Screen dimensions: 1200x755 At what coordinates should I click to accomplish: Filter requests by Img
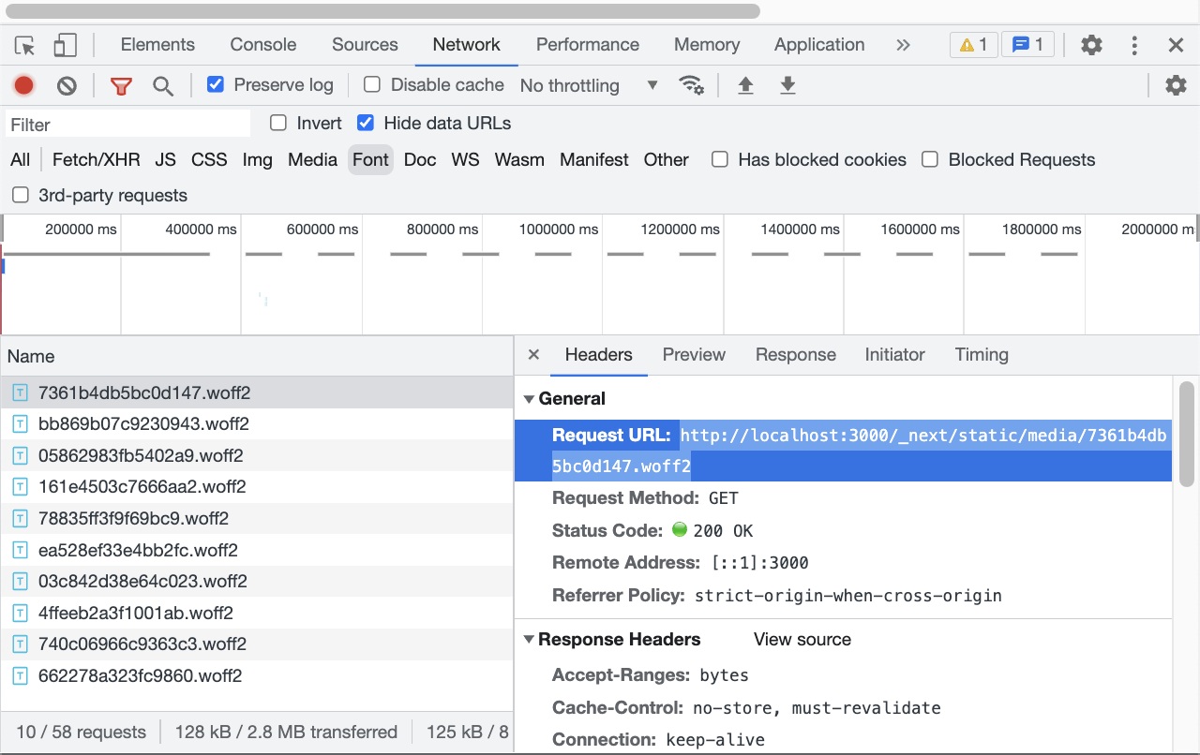coord(258,160)
